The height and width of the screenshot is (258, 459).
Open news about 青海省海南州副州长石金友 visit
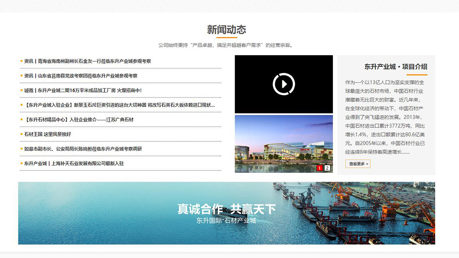[88, 61]
